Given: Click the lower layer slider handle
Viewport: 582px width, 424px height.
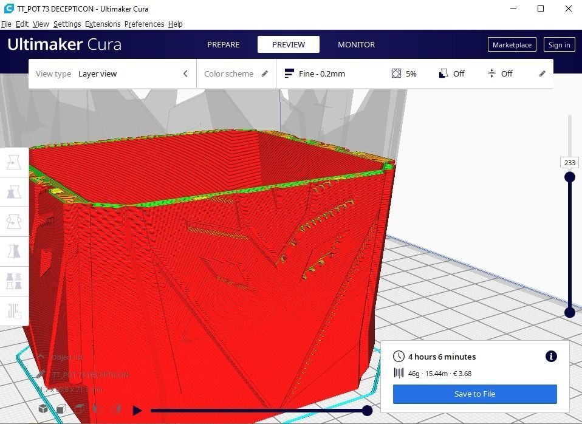Looking at the screenshot, I should coord(570,312).
